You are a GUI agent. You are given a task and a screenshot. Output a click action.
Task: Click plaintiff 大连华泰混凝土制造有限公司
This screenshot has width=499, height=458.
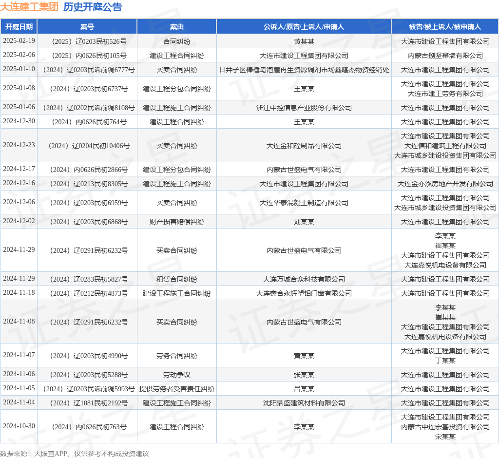click(304, 203)
